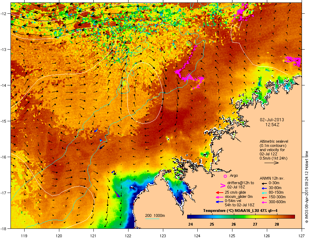Click the magenta Argo circle legend symbol

coord(225,176)
